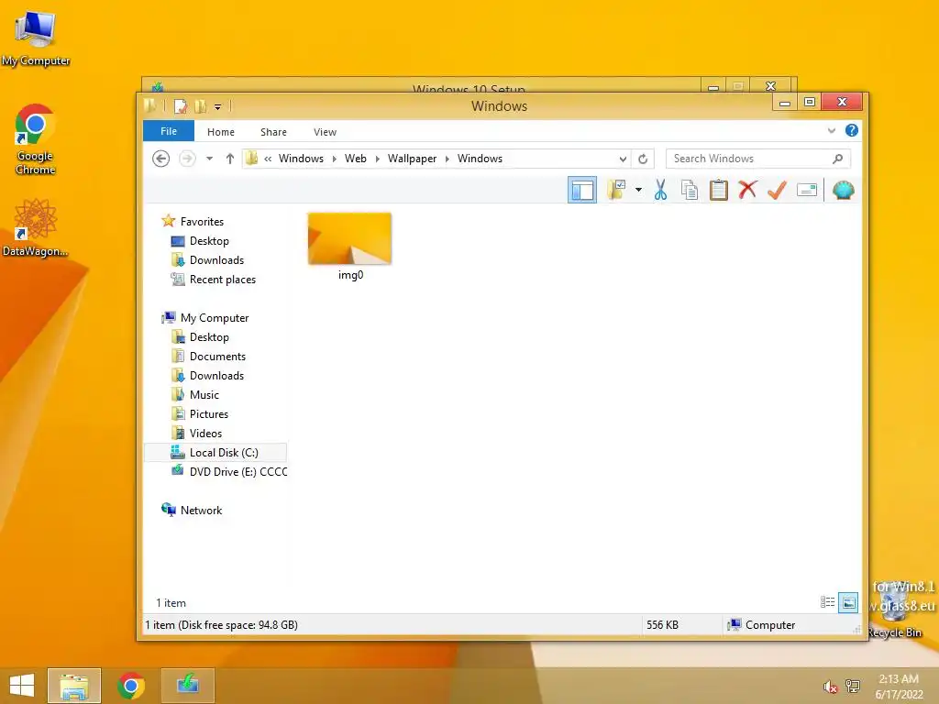Click the red X Delete icon

click(x=747, y=191)
